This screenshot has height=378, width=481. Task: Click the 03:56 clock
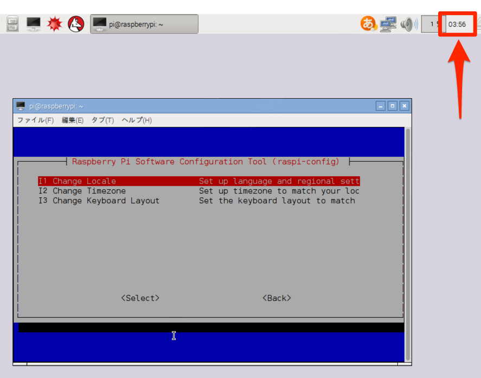coord(457,24)
